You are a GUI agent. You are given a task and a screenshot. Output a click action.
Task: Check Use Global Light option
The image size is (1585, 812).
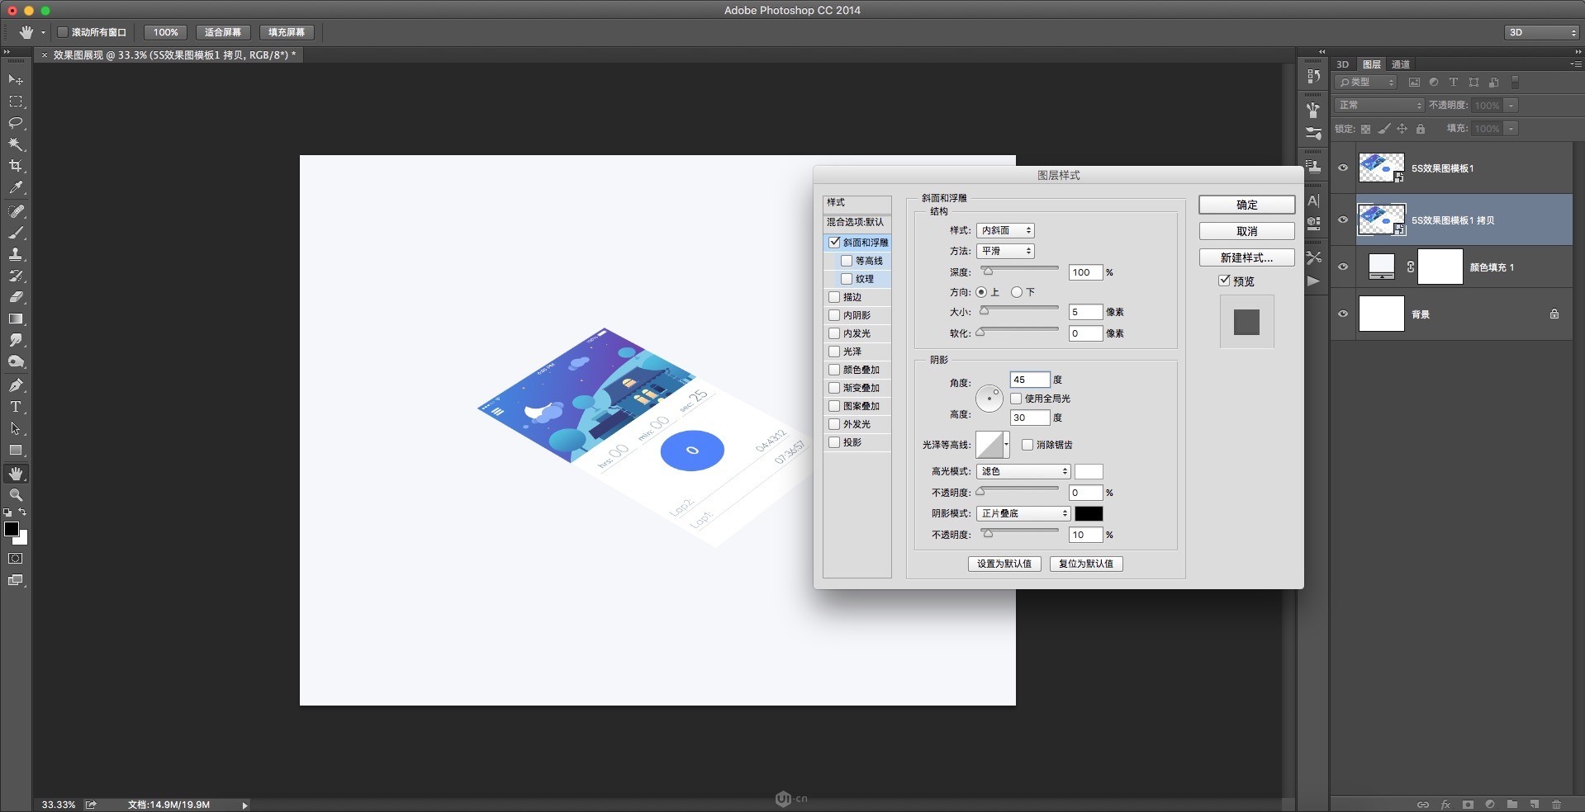(x=1016, y=399)
